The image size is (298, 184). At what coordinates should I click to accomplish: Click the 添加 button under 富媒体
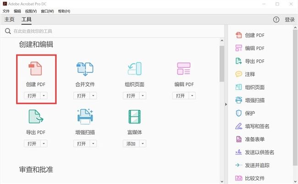(131, 144)
